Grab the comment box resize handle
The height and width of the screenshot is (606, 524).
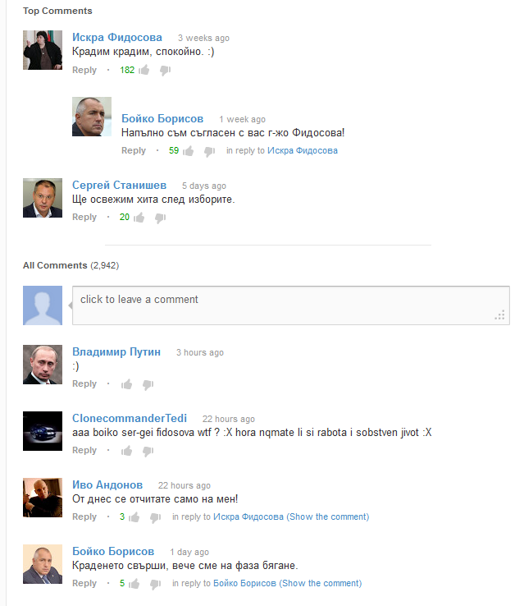(x=499, y=314)
